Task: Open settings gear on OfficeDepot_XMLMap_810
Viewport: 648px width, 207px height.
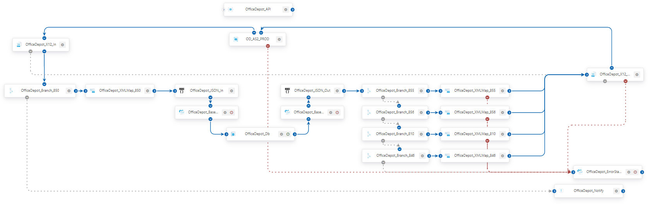Action: pos(502,134)
